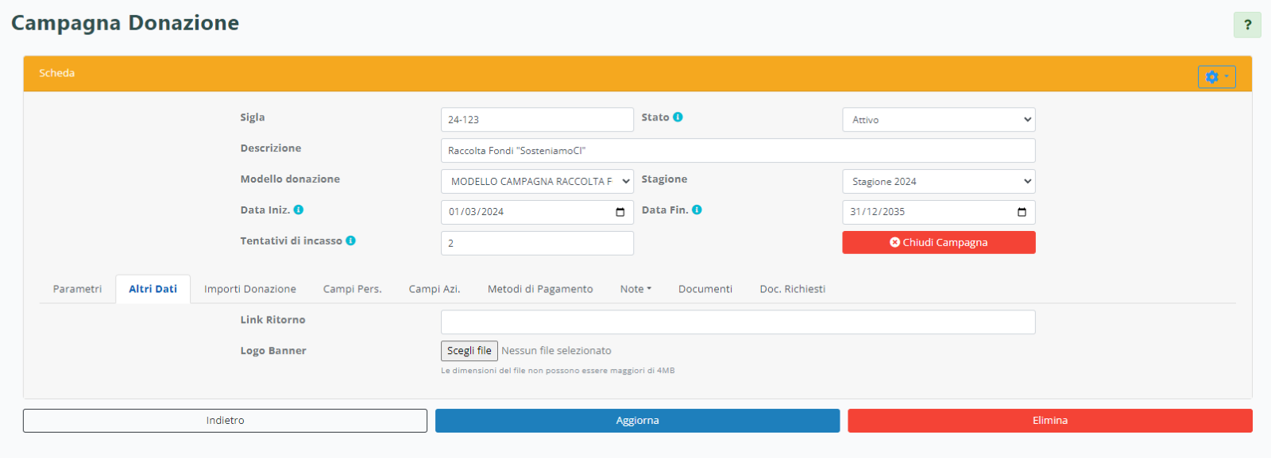Screen dimensions: 1271x458
Task: Switch to the Importi Donazione tab
Action: (x=249, y=289)
